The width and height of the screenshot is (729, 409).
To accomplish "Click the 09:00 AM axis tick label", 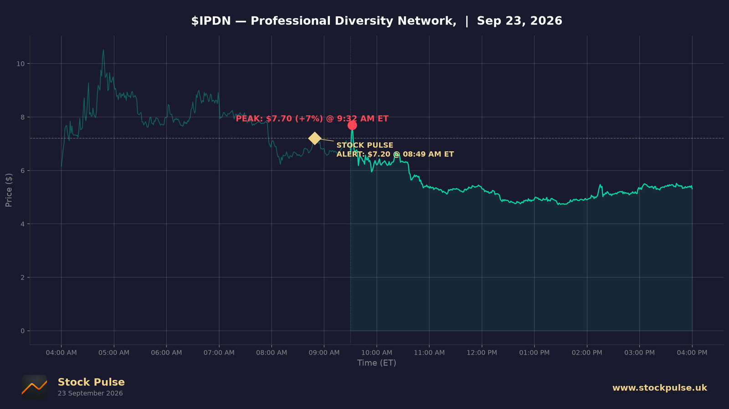I will click(x=324, y=352).
